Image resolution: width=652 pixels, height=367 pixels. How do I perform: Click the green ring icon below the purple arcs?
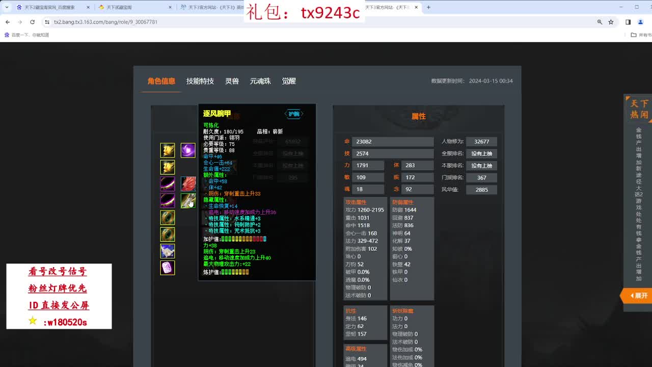point(168,218)
